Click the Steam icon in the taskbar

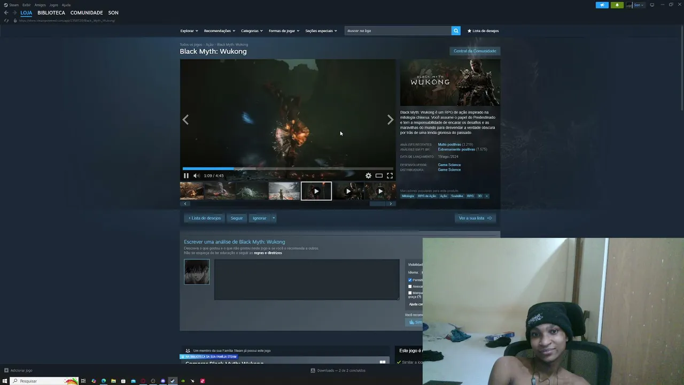tap(173, 381)
